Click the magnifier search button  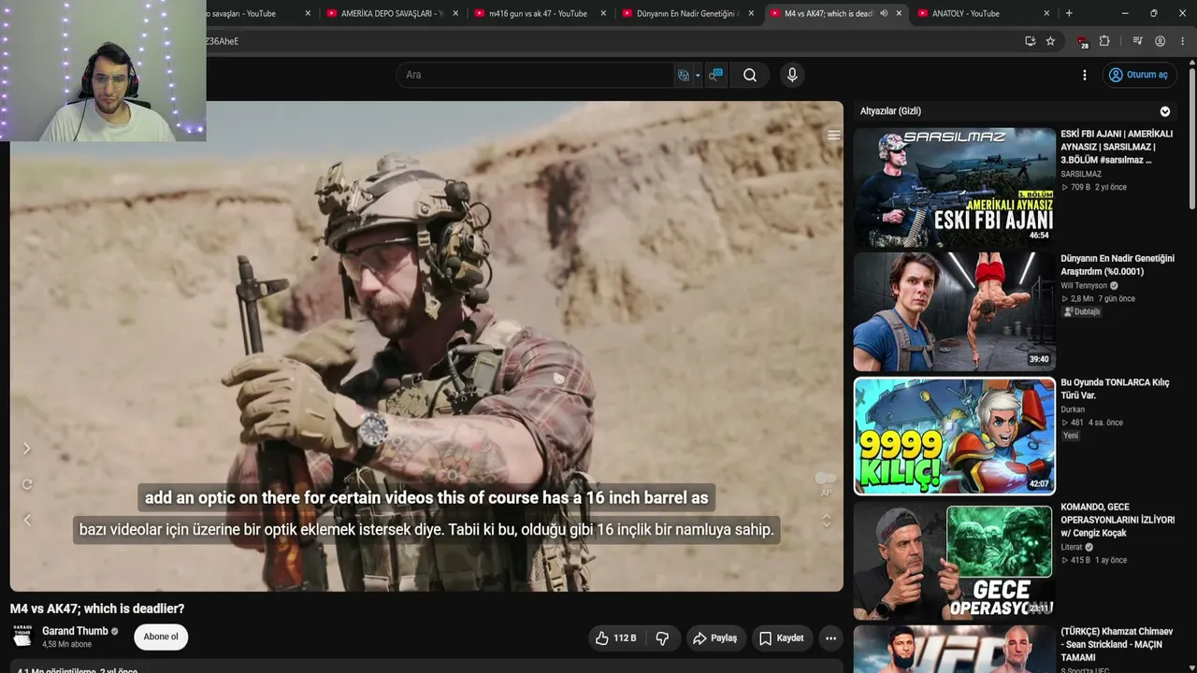750,75
